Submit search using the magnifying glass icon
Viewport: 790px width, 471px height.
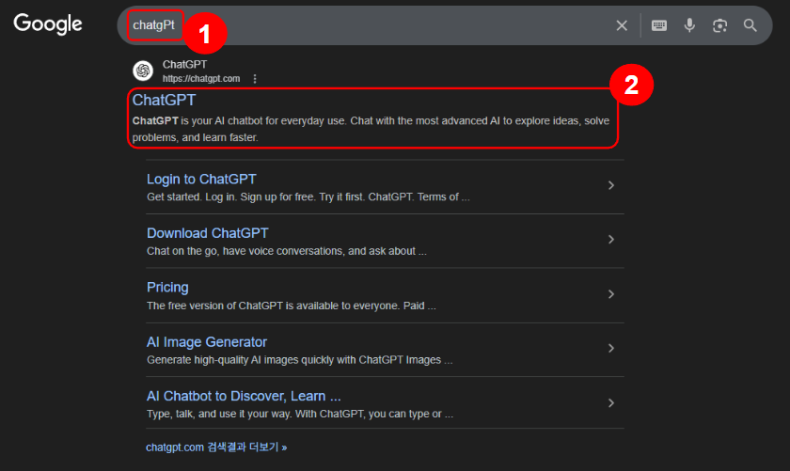click(750, 25)
